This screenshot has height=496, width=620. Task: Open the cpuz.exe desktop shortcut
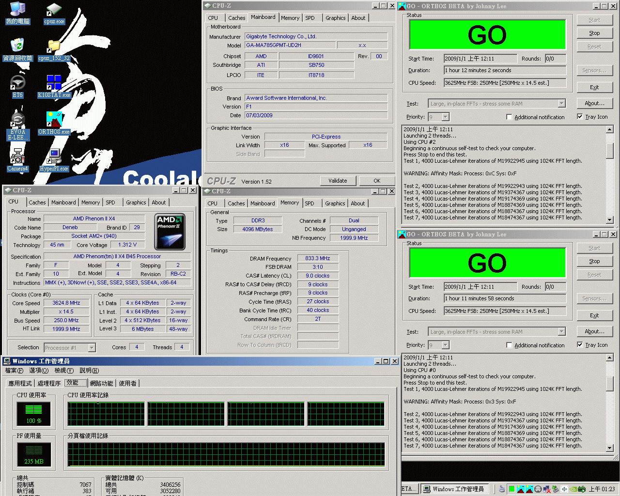tap(54, 14)
